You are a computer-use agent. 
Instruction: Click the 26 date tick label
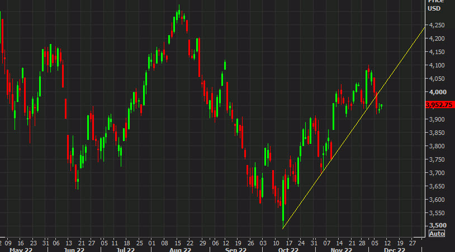click(251, 243)
